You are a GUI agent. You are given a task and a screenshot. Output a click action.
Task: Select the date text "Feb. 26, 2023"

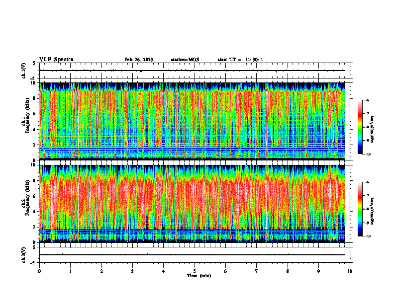pyautogui.click(x=139, y=60)
